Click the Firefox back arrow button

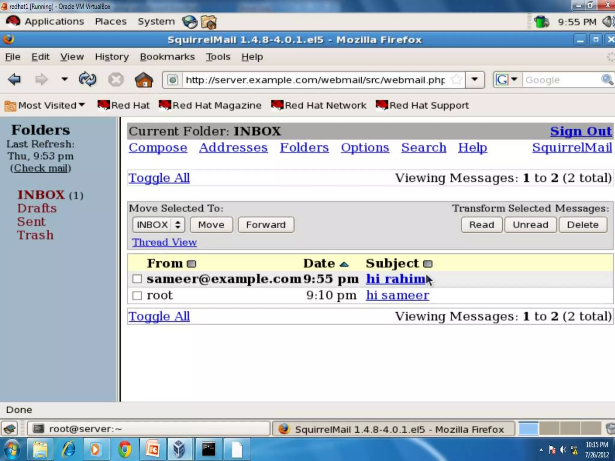click(14, 80)
